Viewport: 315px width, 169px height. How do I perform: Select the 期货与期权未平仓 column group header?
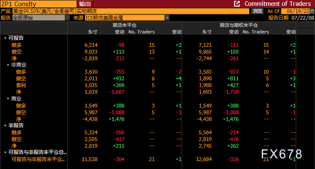coord(239,25)
